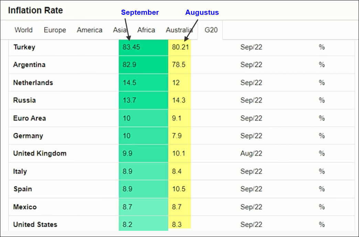Open the Euro Area link

coord(30,118)
